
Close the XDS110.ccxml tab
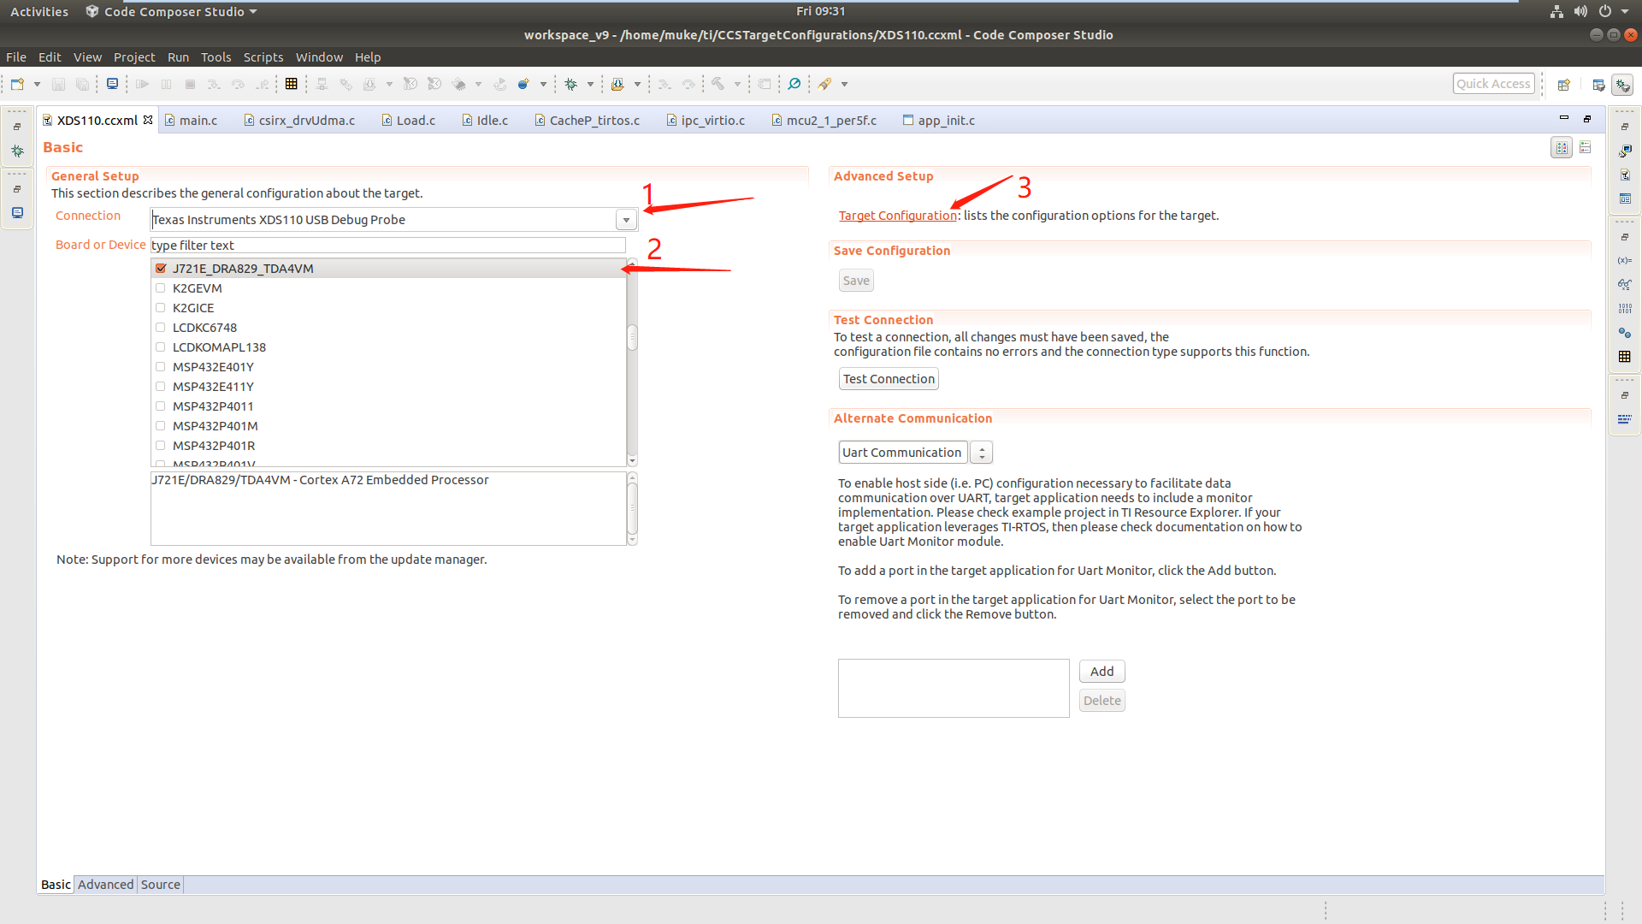(148, 120)
